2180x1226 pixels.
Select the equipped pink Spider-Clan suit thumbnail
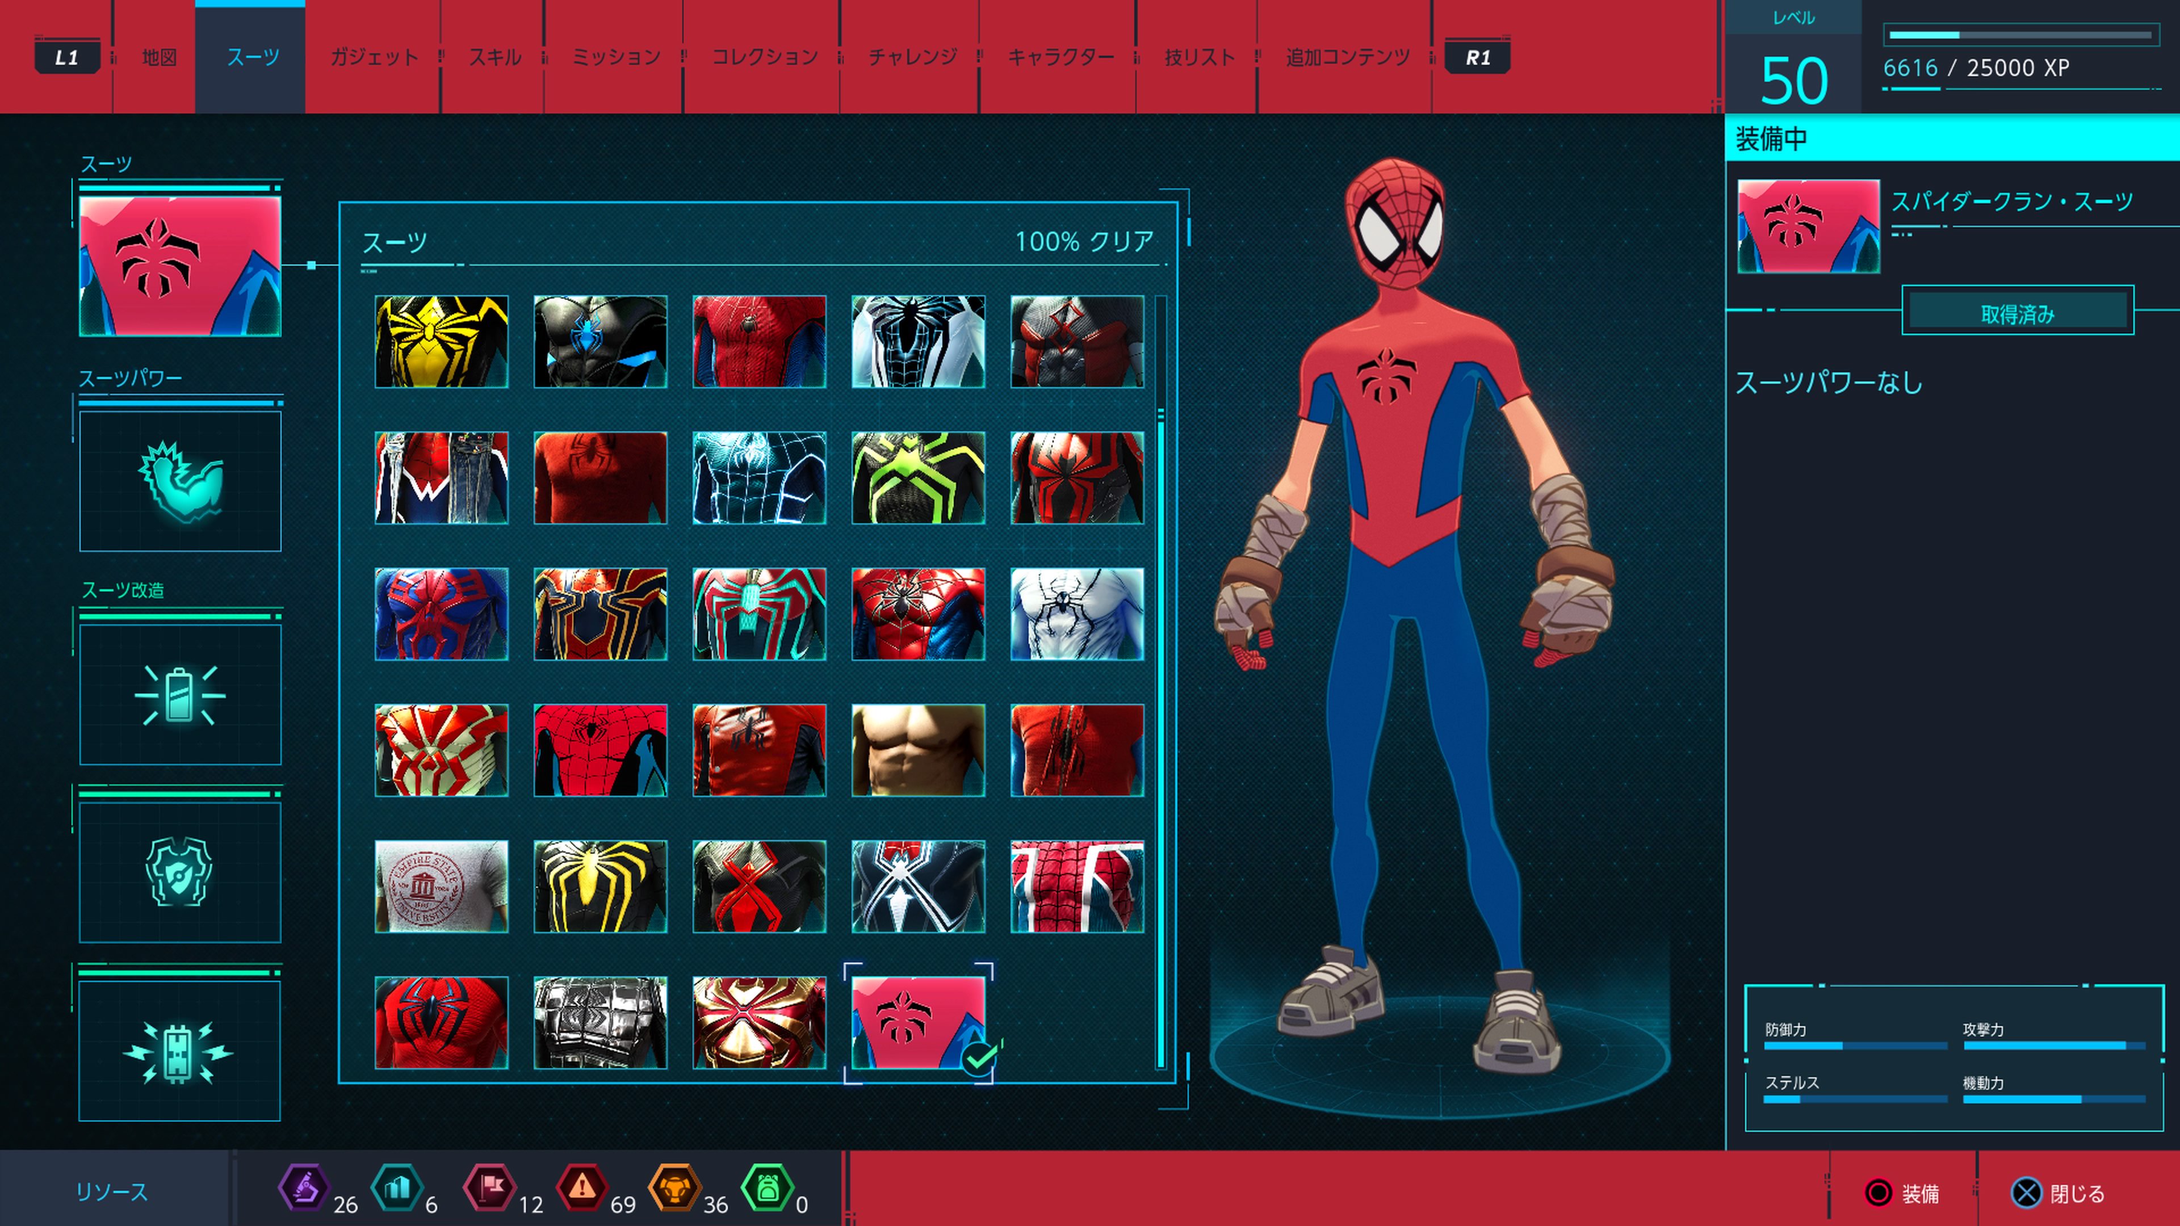(918, 1023)
